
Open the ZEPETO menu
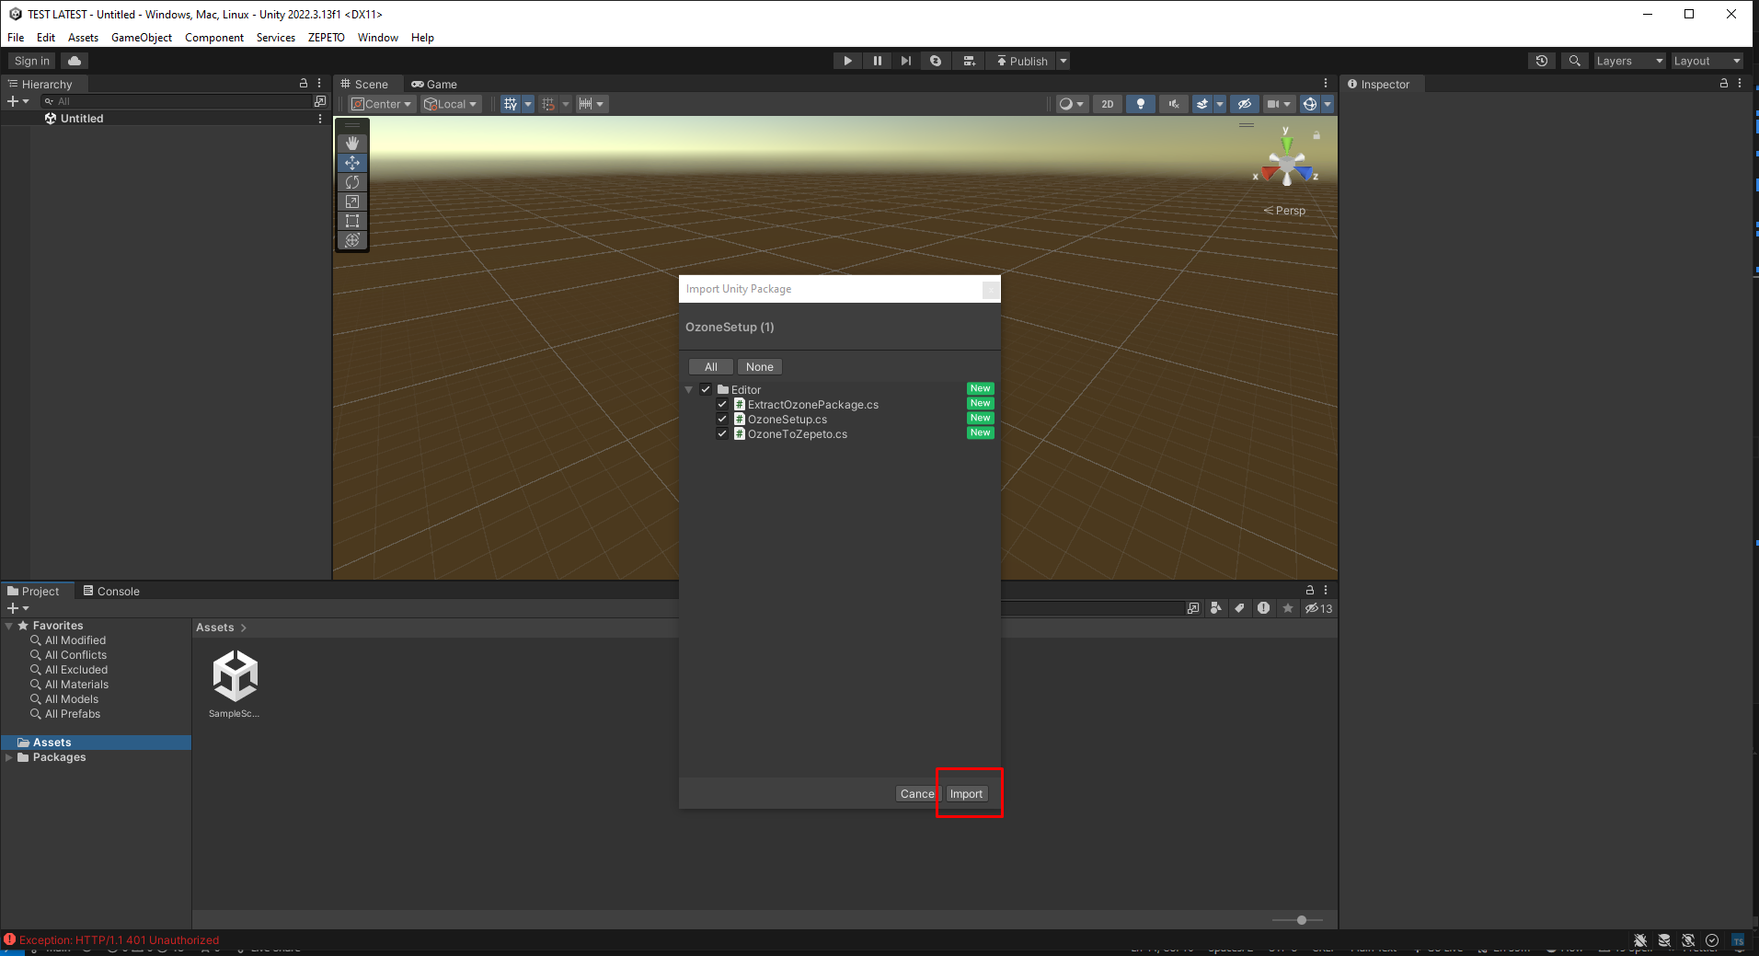tap(327, 38)
